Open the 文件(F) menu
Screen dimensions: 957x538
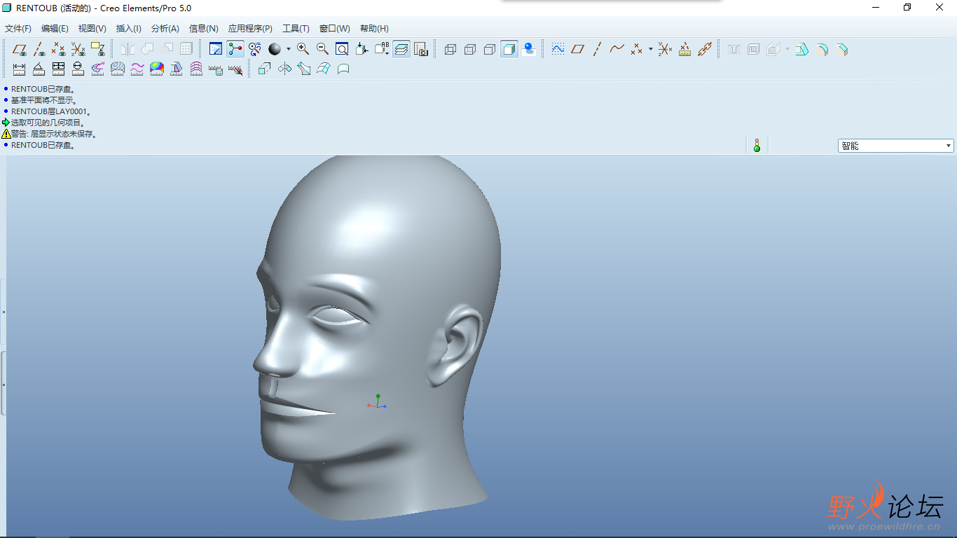coord(18,29)
